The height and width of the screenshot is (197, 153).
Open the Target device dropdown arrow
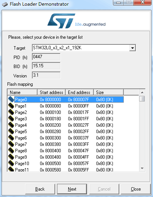pyautogui.click(x=132, y=48)
